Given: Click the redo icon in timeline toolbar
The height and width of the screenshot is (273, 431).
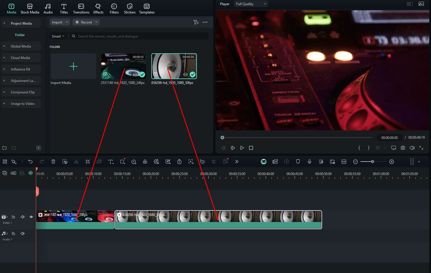Looking at the screenshot, I should [x=42, y=162].
